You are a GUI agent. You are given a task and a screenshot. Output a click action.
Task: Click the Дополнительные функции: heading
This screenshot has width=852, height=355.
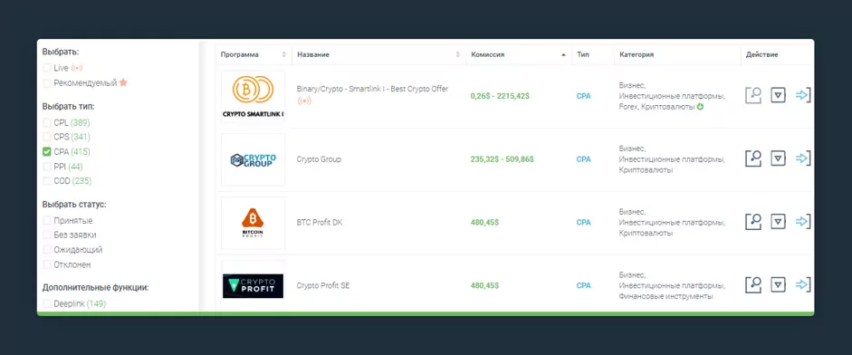pos(96,288)
